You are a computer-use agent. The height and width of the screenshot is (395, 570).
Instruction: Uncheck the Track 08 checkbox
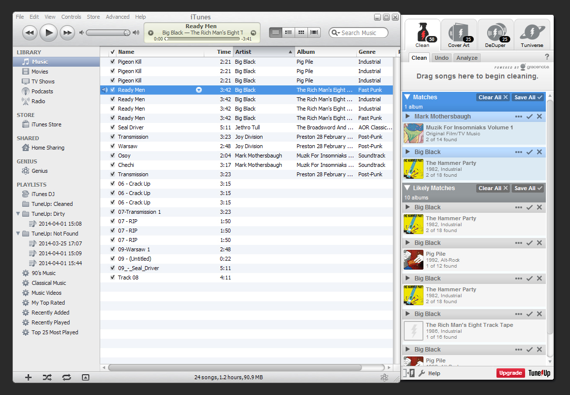(113, 277)
